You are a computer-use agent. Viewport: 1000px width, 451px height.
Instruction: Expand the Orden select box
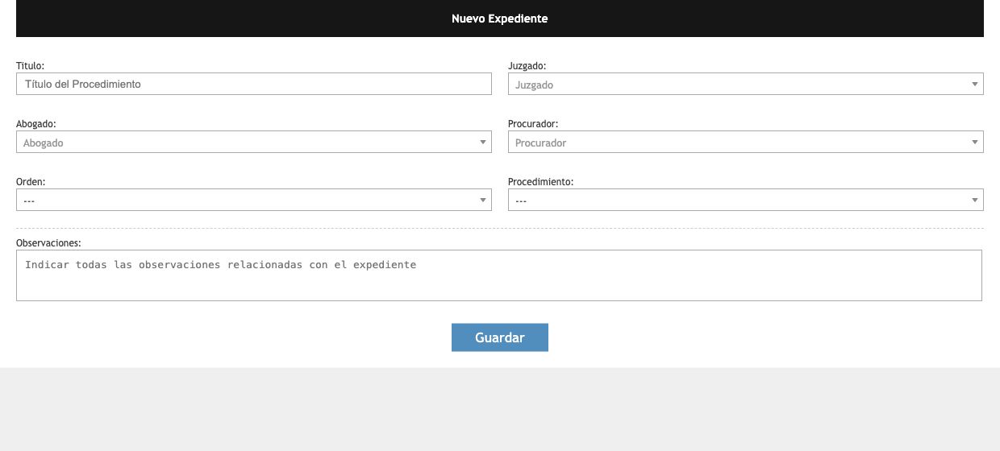click(254, 200)
